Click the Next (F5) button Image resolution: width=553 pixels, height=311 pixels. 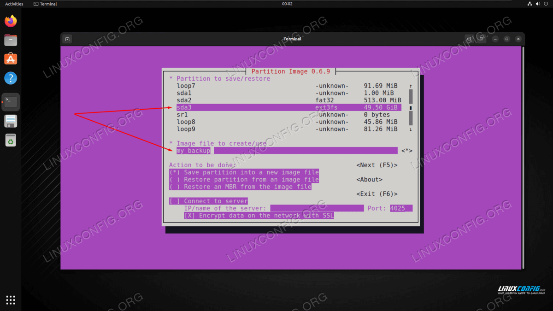click(377, 165)
